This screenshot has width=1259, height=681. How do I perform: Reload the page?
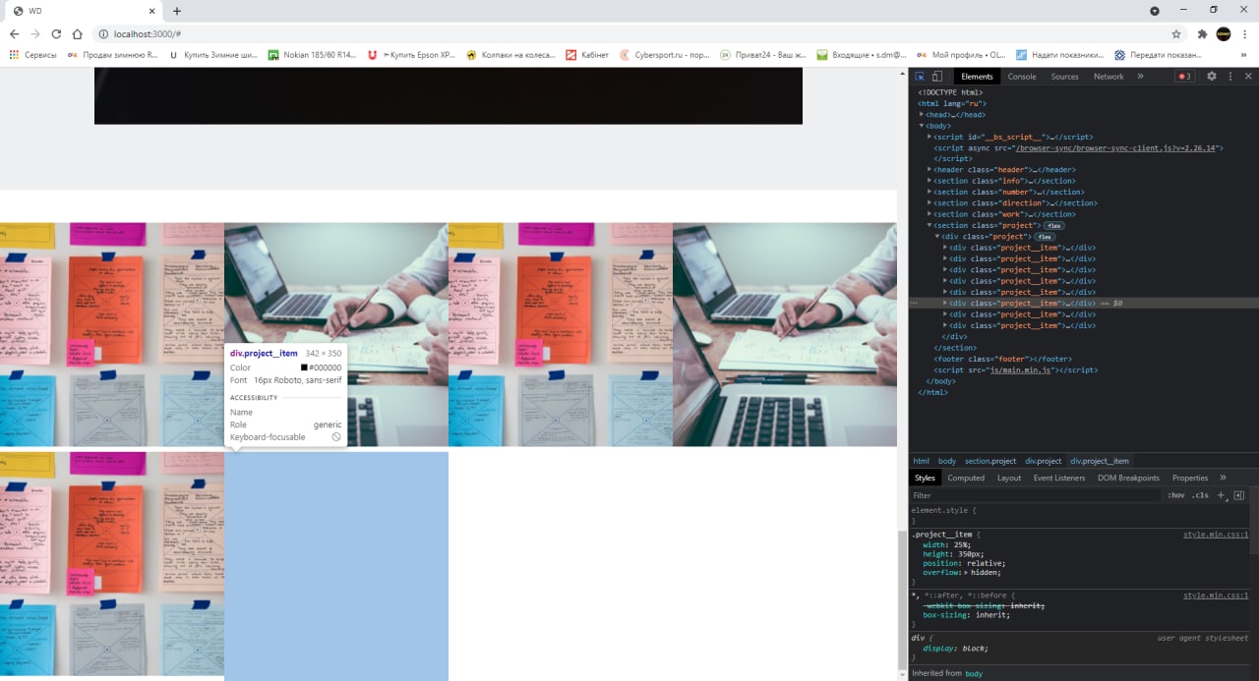pos(56,33)
